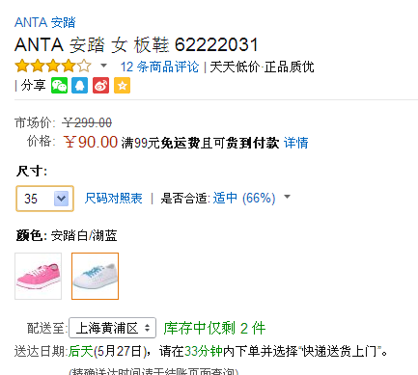Screen dimensions: 418x375
Task: Expand rating breakdown arrow next to stars
Action: coord(103,66)
